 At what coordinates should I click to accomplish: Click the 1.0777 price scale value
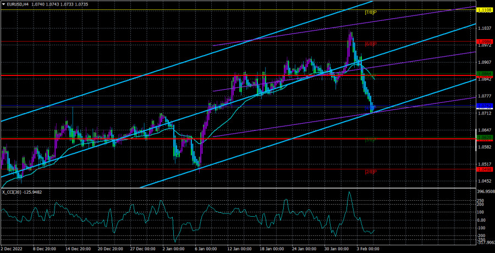(485, 96)
